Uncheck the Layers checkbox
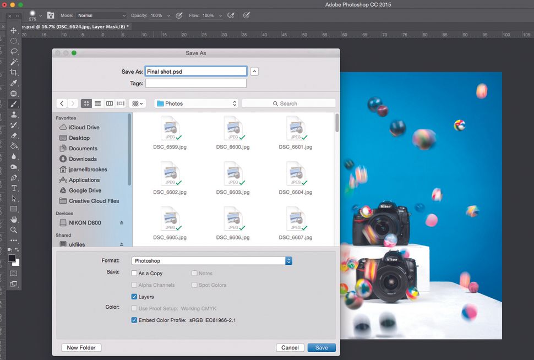The height and width of the screenshot is (360, 534). click(x=134, y=297)
